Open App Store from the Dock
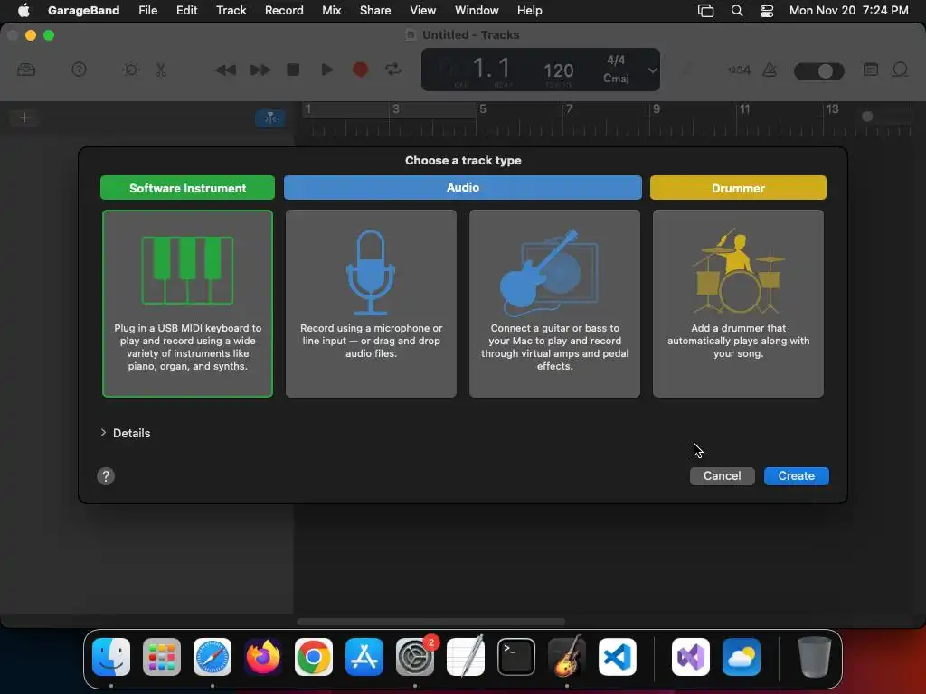 tap(364, 657)
